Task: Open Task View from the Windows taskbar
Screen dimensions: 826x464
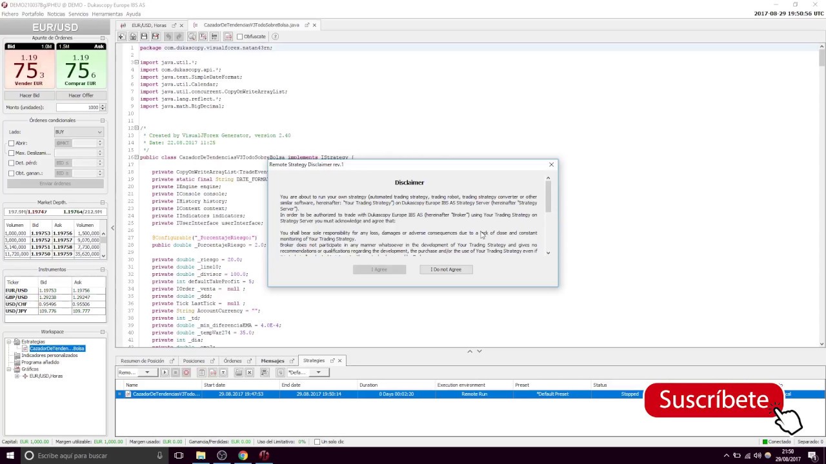Action: (x=179, y=456)
